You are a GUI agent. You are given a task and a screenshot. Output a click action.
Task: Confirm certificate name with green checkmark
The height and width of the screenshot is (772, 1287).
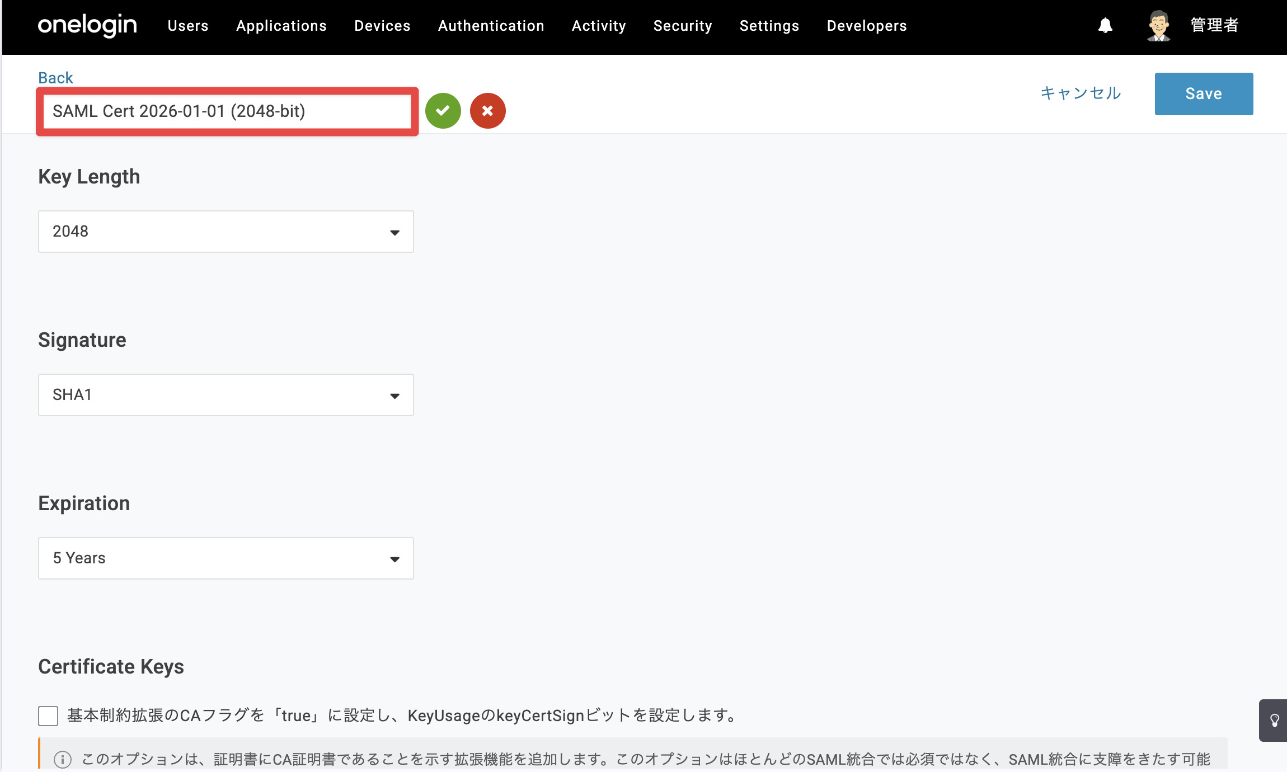443,111
